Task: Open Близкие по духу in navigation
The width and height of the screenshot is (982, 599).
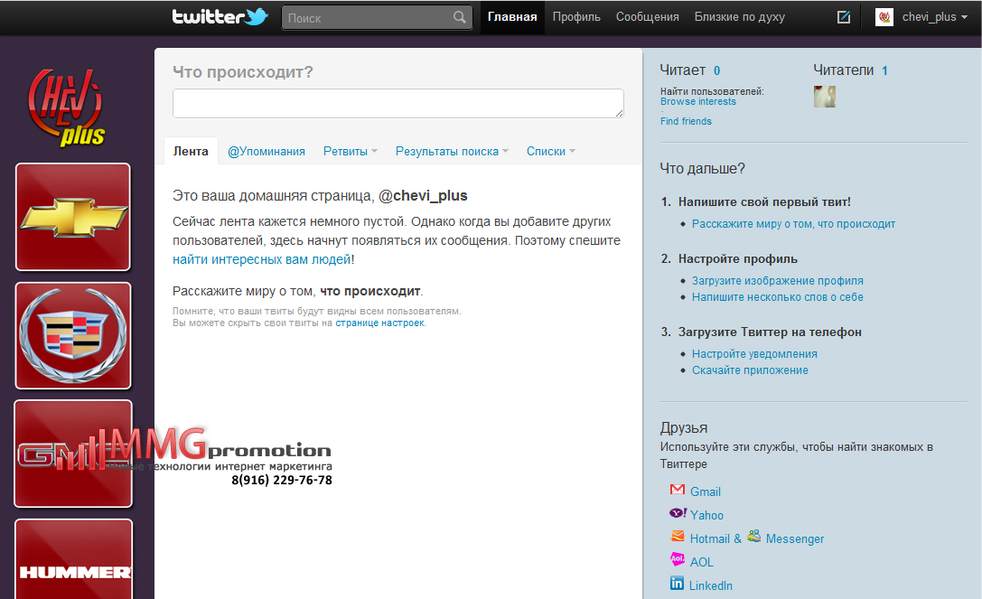Action: click(x=739, y=17)
